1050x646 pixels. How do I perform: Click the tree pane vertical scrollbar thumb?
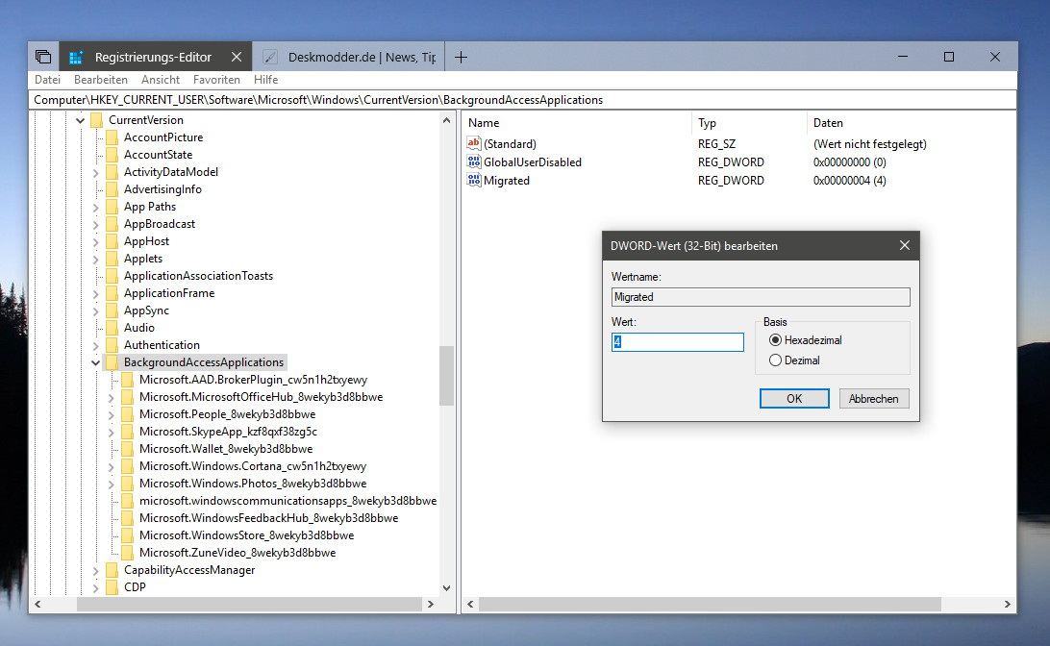(447, 376)
